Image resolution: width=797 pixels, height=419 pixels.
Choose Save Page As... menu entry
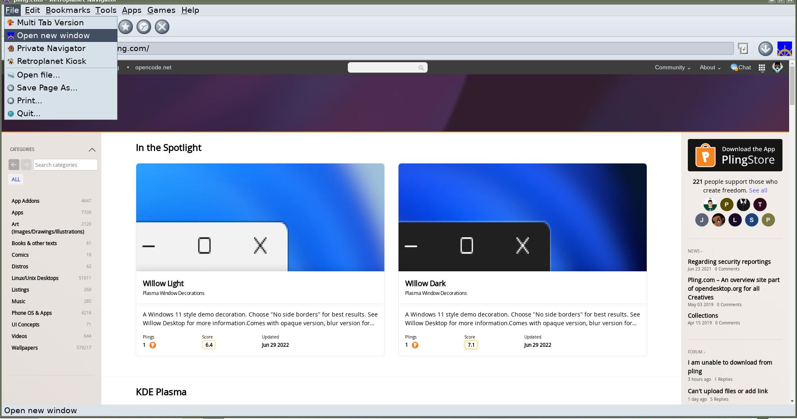click(61, 88)
